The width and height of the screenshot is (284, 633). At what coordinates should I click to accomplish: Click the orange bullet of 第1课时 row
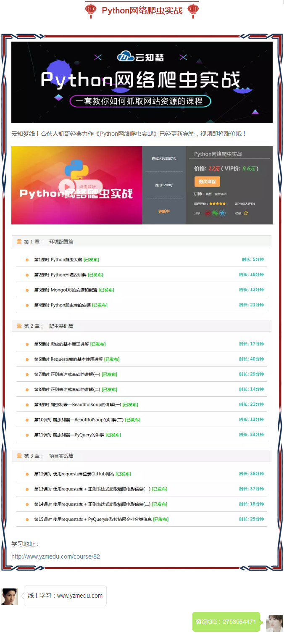pos(27,260)
